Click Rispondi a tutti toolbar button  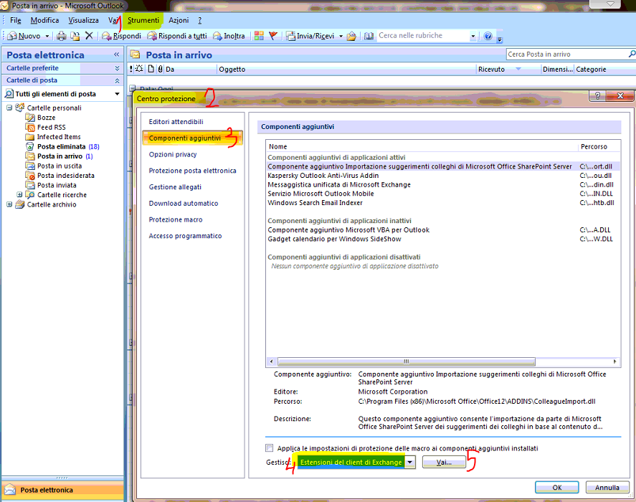tap(177, 36)
